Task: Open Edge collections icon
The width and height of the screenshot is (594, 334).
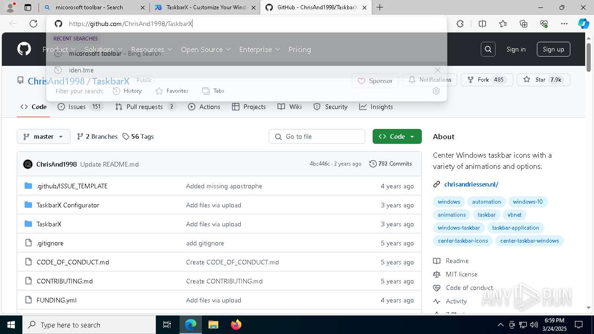Action: point(523,24)
